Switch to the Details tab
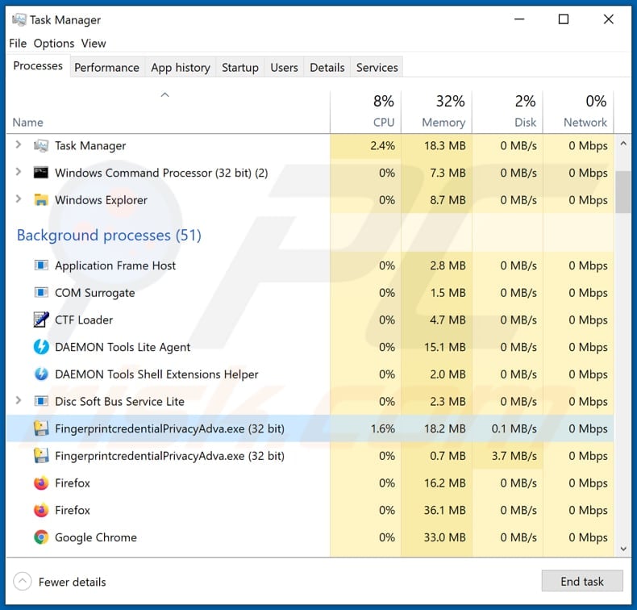Screen dimensions: 637x610 [x=327, y=67]
